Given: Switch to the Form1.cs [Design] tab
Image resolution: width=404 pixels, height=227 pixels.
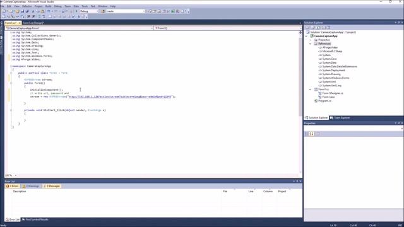Looking at the screenshot, I should tap(33, 23).
